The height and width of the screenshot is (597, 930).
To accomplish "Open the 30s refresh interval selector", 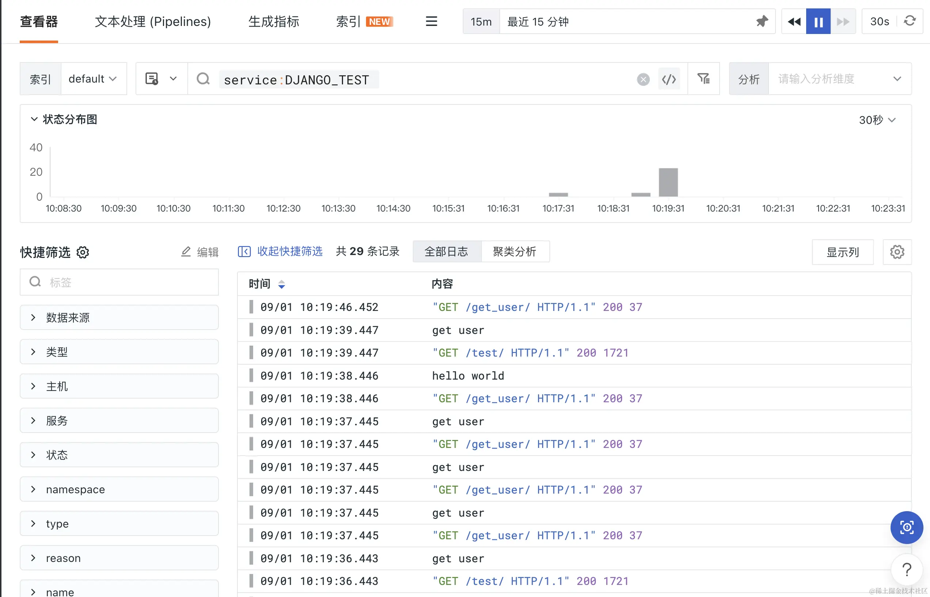I will coord(880,21).
